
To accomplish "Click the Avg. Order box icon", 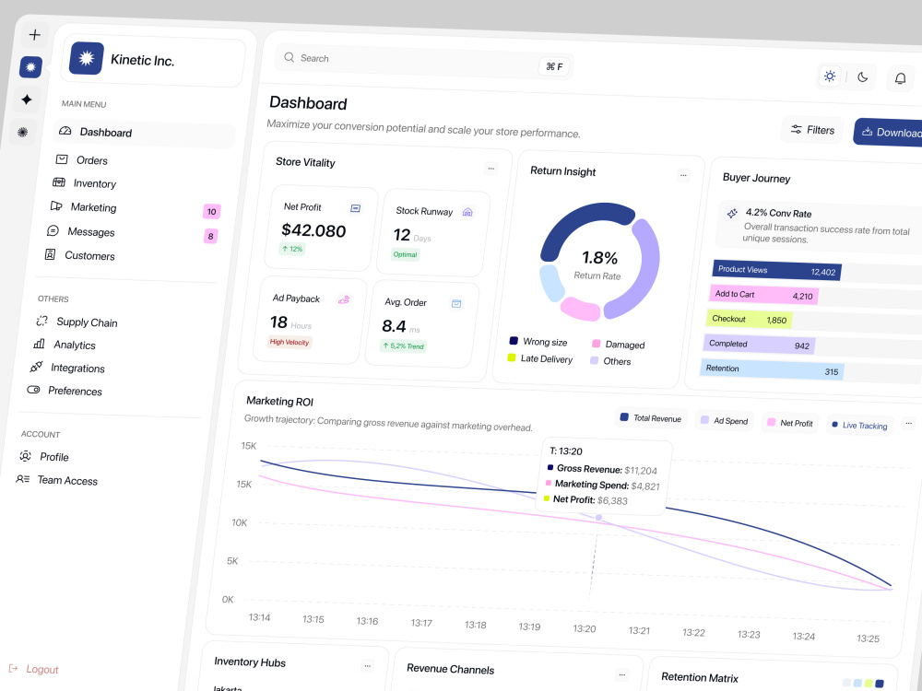I will coord(455,304).
